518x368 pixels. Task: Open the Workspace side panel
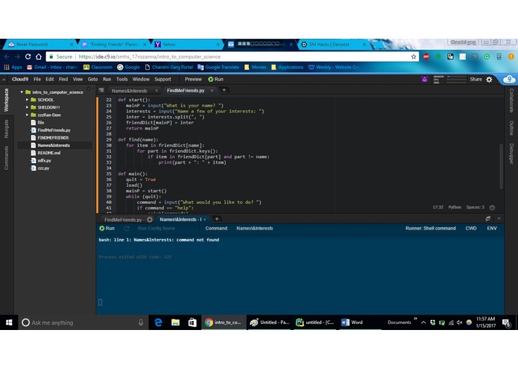click(x=6, y=101)
